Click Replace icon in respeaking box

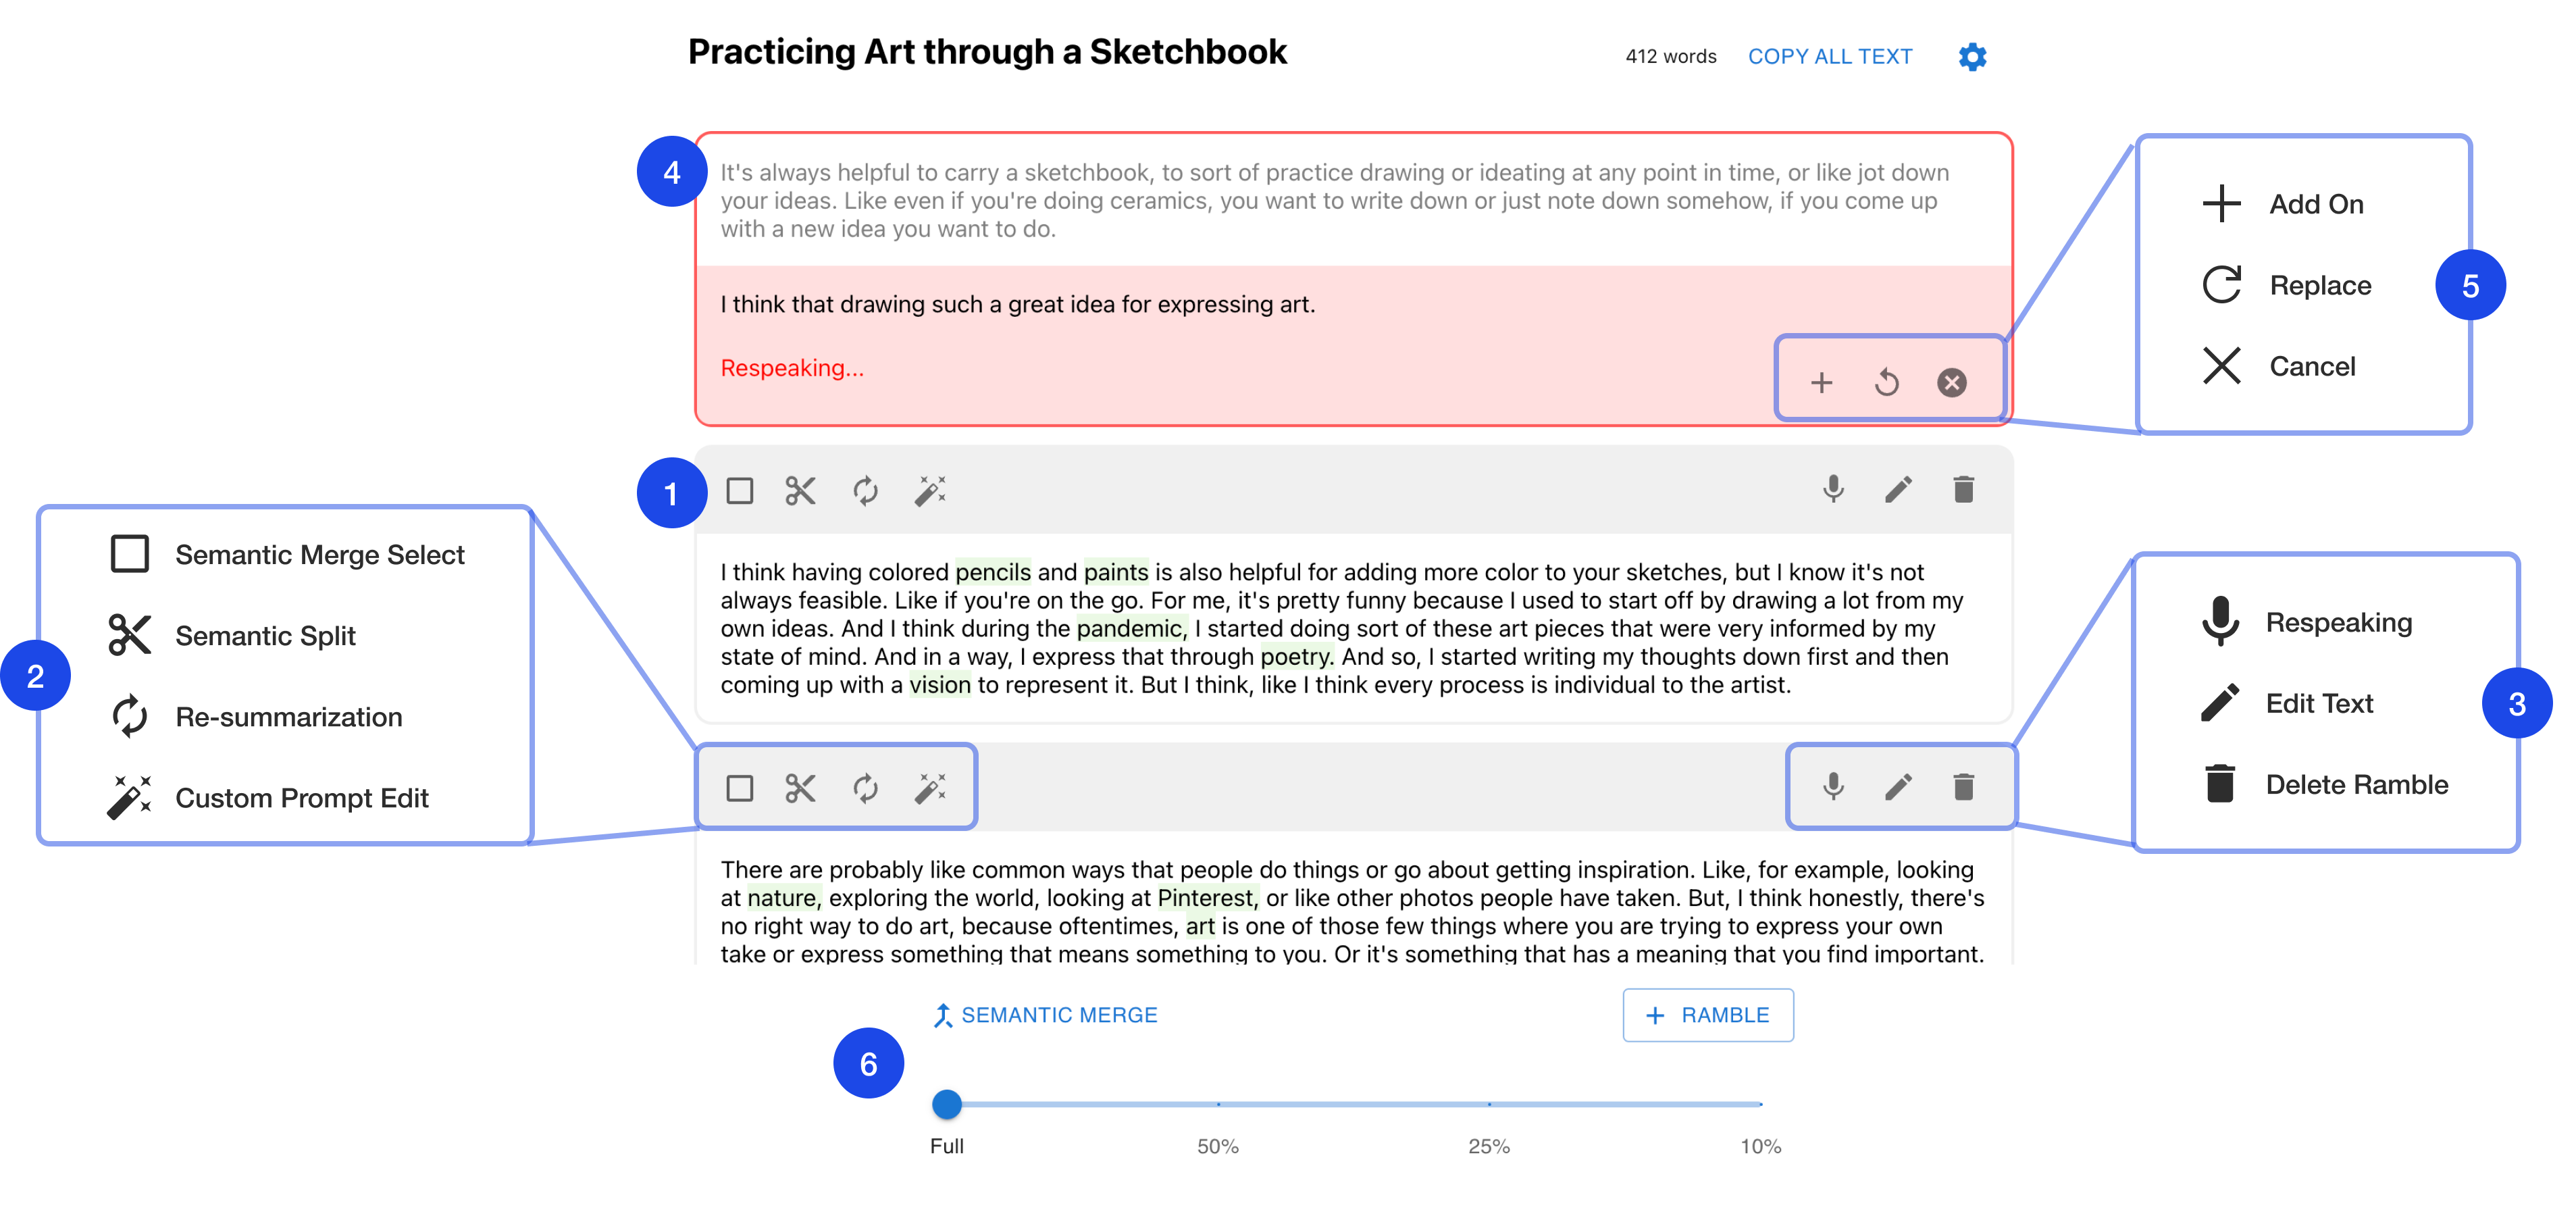pos(1886,382)
